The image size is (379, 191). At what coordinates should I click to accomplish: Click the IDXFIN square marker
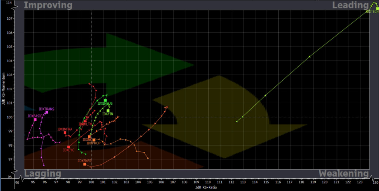coord(108,111)
